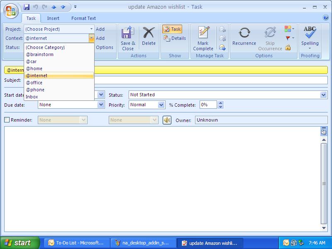
Task: Select (Choose Category) in the list
Action: (x=59, y=47)
